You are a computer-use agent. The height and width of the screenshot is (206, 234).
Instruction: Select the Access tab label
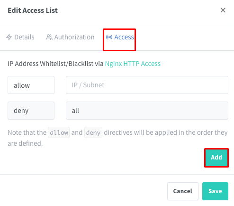124,37
